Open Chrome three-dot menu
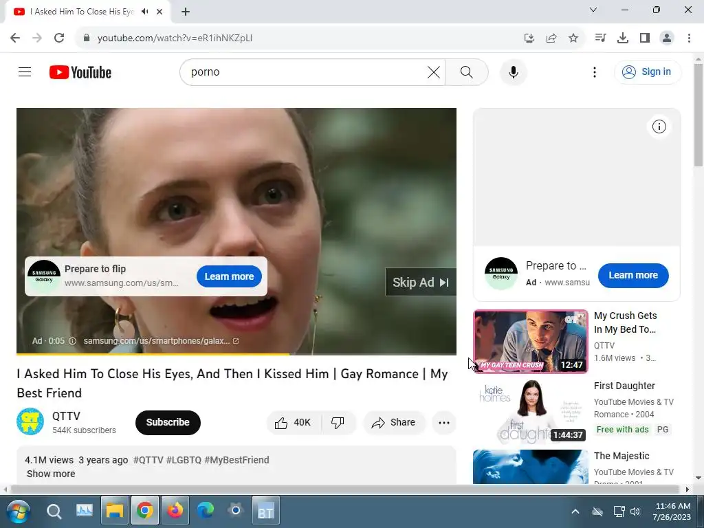 tap(689, 38)
